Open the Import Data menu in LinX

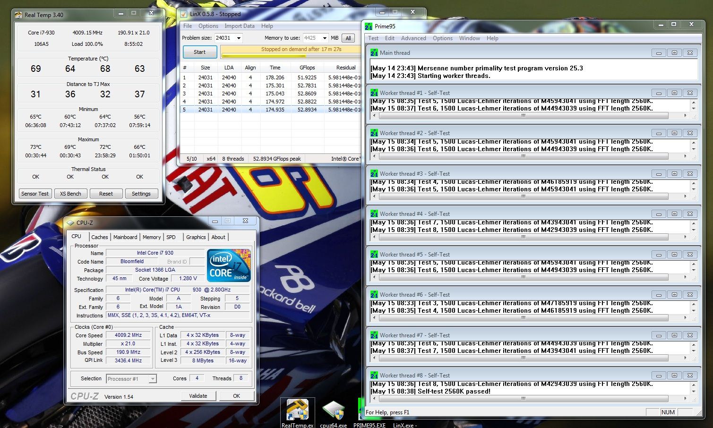click(240, 26)
